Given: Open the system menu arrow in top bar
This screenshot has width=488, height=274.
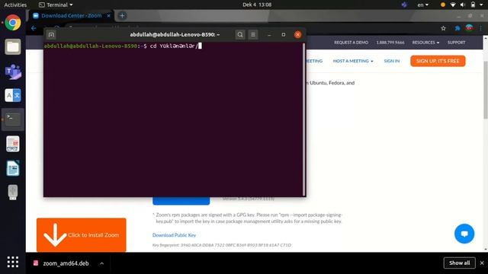Looking at the screenshot, I should [x=481, y=5].
